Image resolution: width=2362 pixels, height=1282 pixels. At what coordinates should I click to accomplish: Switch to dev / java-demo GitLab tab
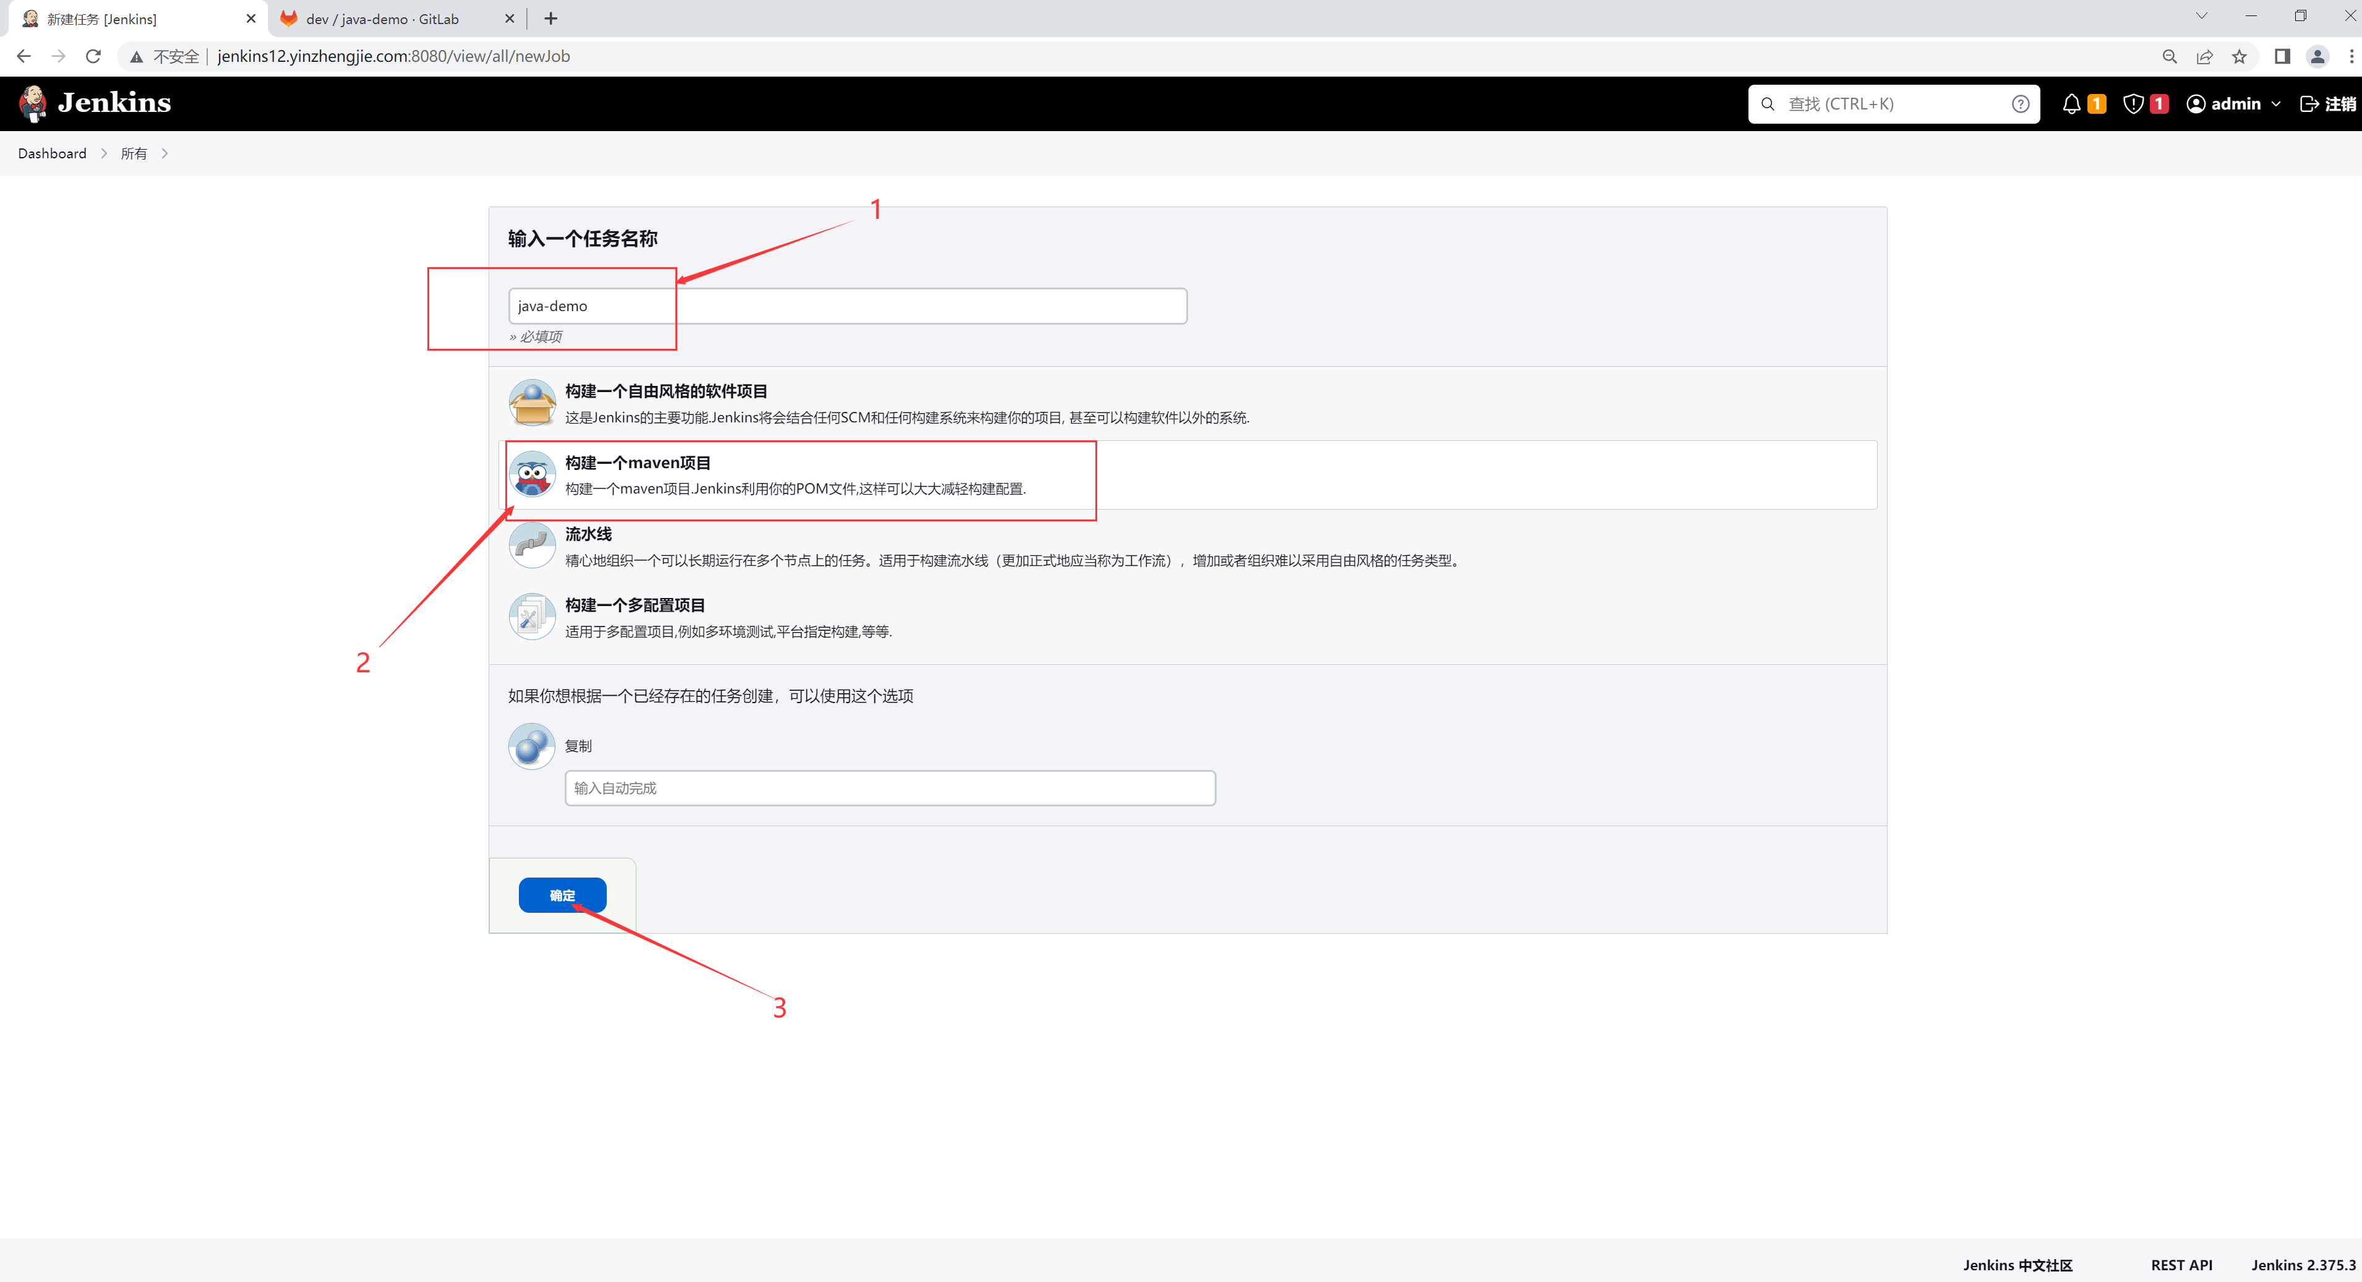(x=382, y=19)
